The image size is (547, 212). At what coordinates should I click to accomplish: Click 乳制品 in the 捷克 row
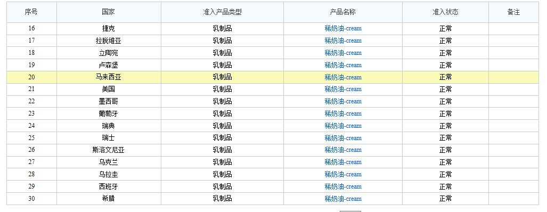pyautogui.click(x=222, y=29)
